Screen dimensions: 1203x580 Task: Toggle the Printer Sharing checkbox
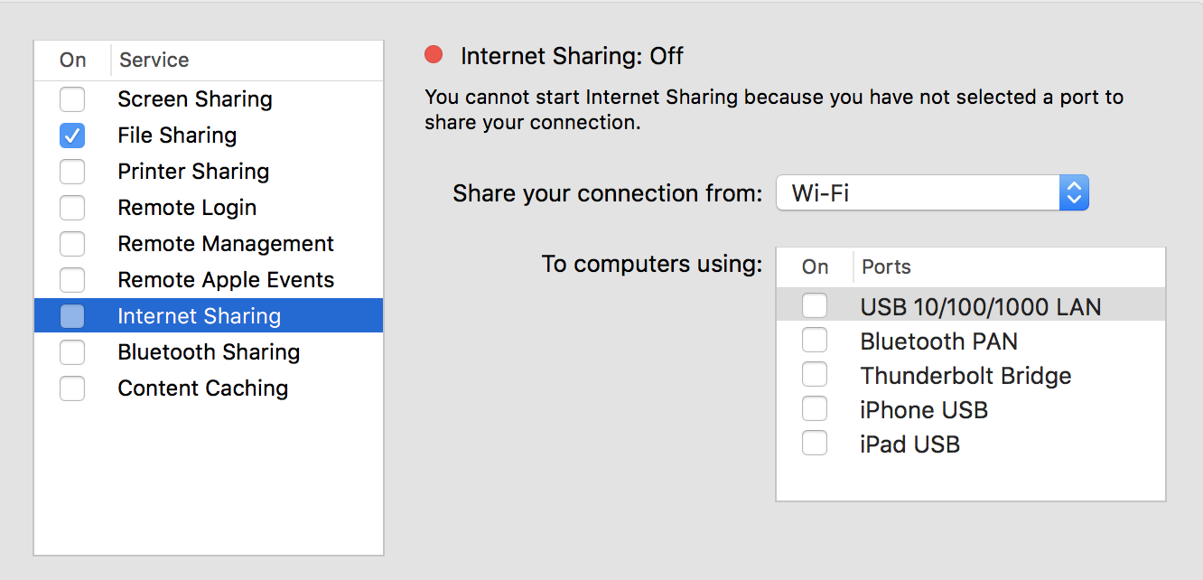click(72, 172)
